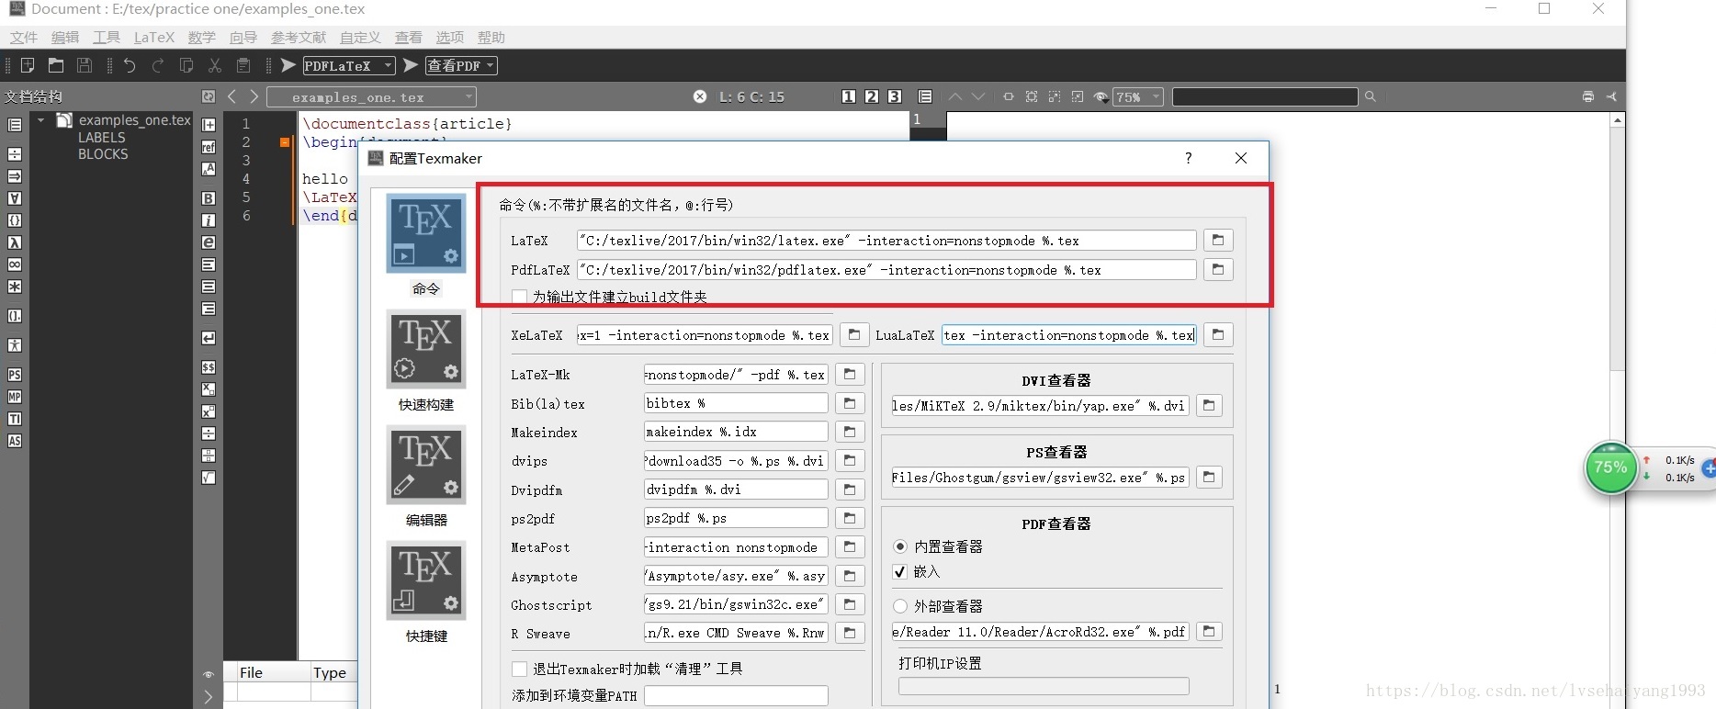Click the run arrow before 查看PDF
The width and height of the screenshot is (1716, 709).
411,65
